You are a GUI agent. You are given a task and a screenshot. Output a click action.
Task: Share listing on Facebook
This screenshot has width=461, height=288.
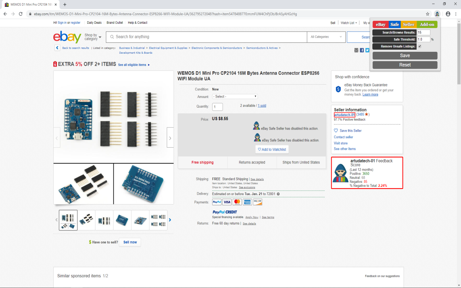pos(362,50)
